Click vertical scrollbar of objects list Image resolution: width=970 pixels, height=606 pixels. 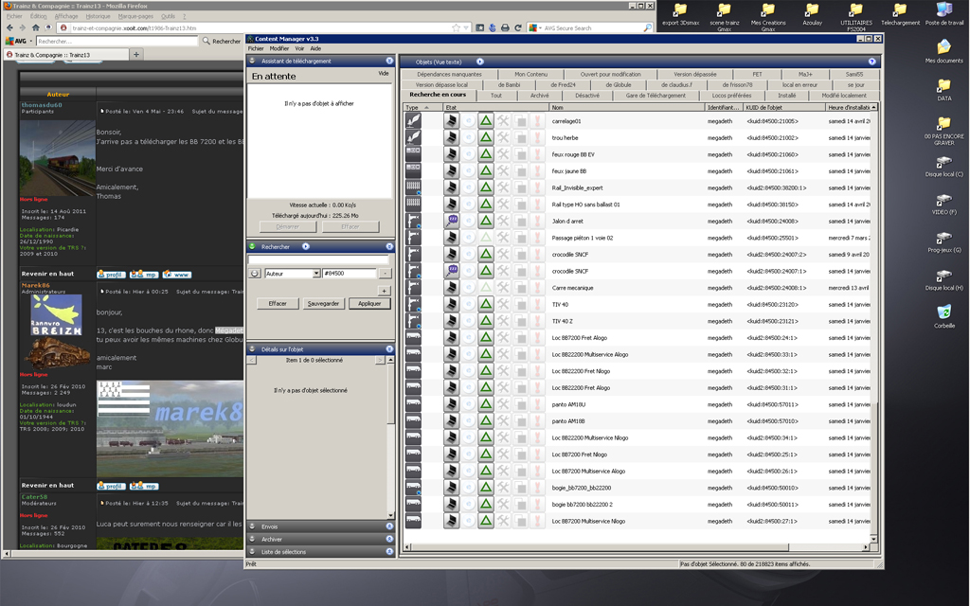tap(873, 323)
